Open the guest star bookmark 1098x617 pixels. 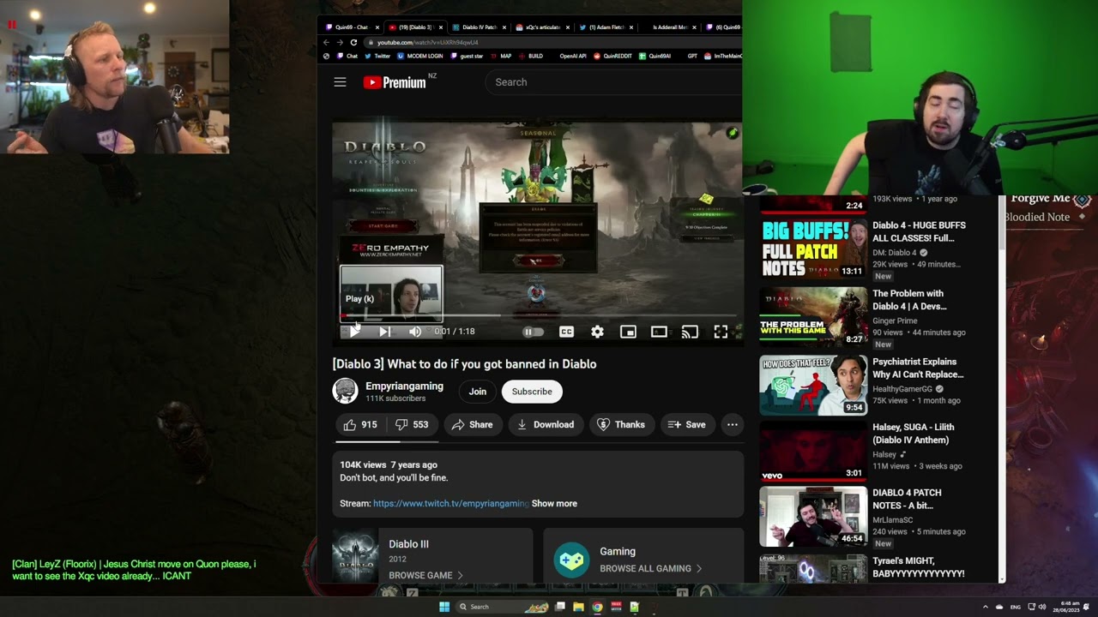pyautogui.click(x=467, y=57)
